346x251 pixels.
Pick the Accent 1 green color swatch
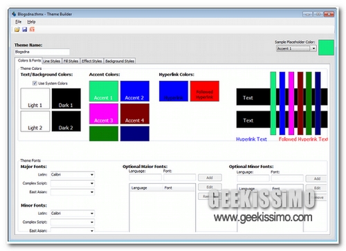[x=104, y=91]
